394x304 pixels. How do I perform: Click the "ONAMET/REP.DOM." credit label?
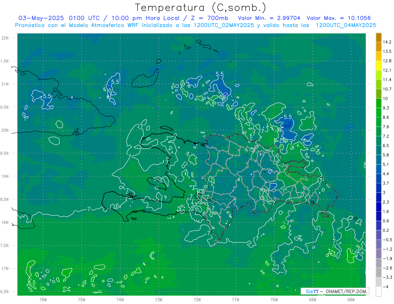[347, 291]
